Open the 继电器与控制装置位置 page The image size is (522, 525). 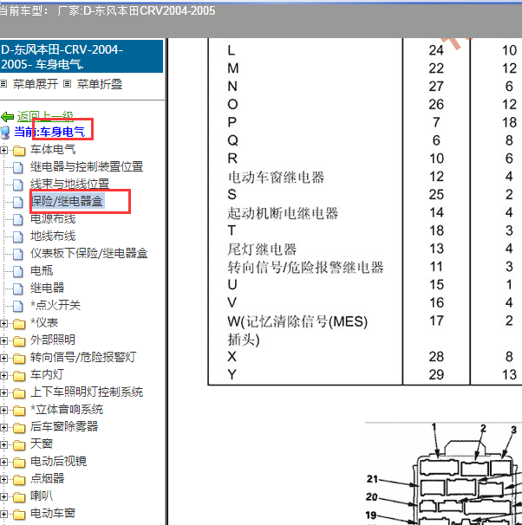(87, 166)
